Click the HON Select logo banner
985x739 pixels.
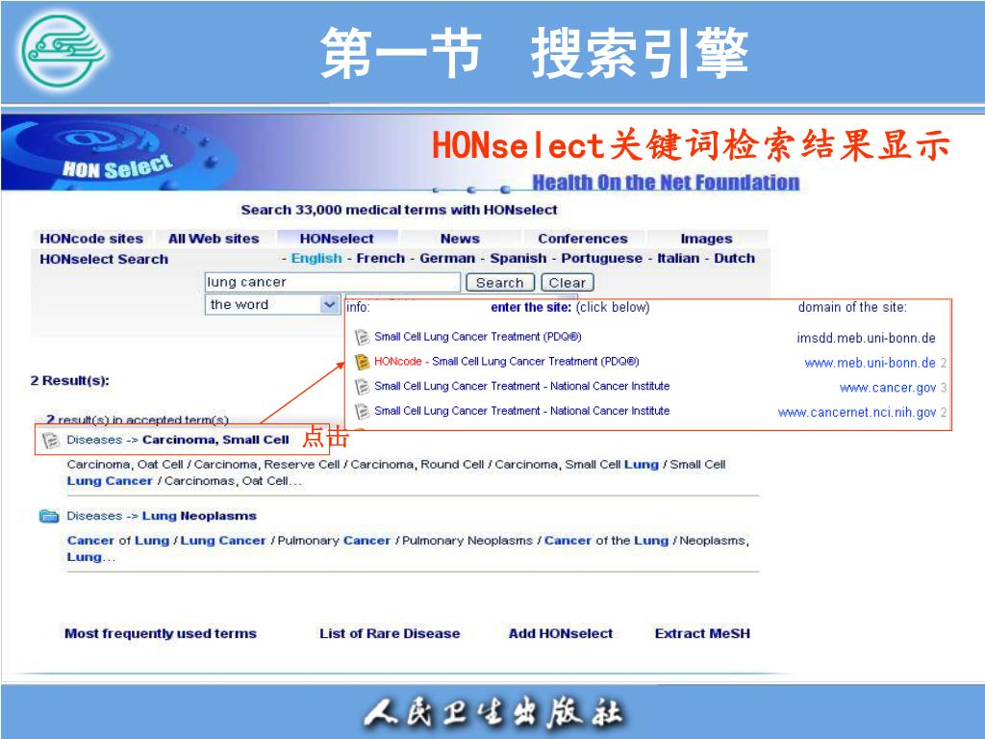(119, 153)
